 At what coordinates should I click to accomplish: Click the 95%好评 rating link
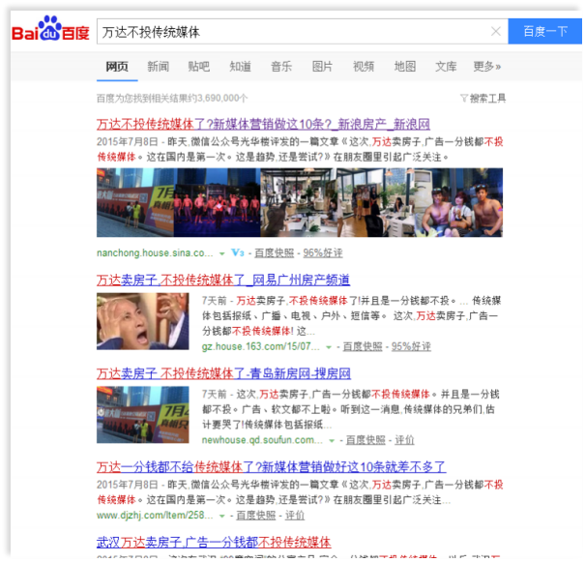pyautogui.click(x=411, y=346)
